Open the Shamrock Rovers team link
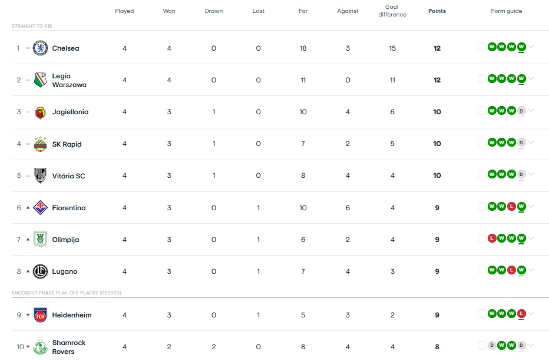Viewport: 549px width, 361px height. coord(68,347)
